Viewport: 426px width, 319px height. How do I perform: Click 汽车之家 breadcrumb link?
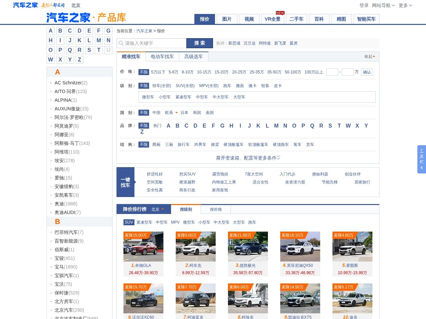144,31
